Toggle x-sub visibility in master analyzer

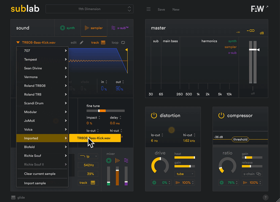click(232, 53)
